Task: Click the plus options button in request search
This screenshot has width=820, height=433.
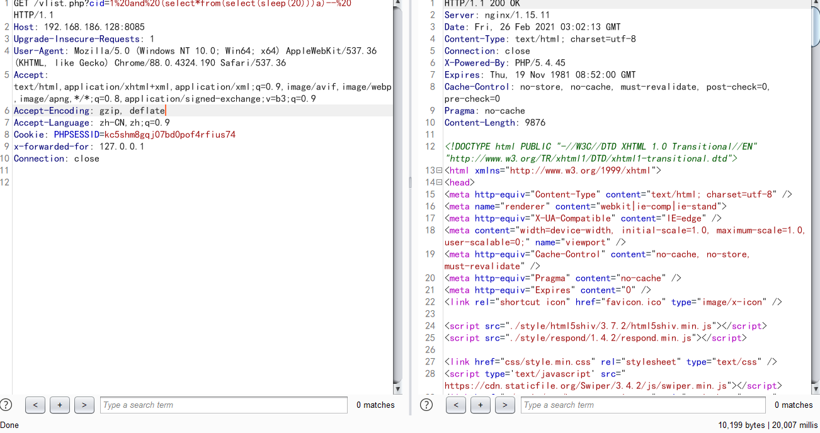Action: pos(59,405)
